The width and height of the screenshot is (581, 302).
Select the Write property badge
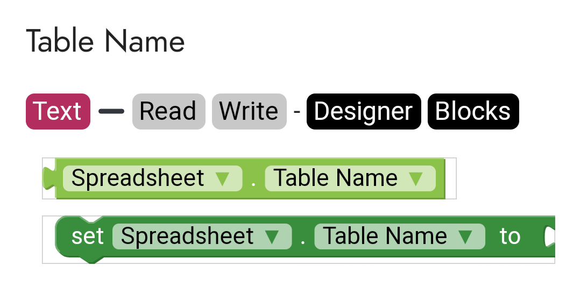(249, 111)
